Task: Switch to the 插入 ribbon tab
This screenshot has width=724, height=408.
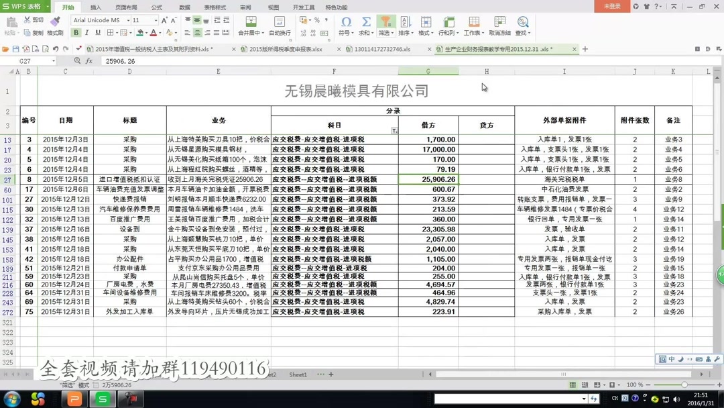Action: click(x=97, y=7)
